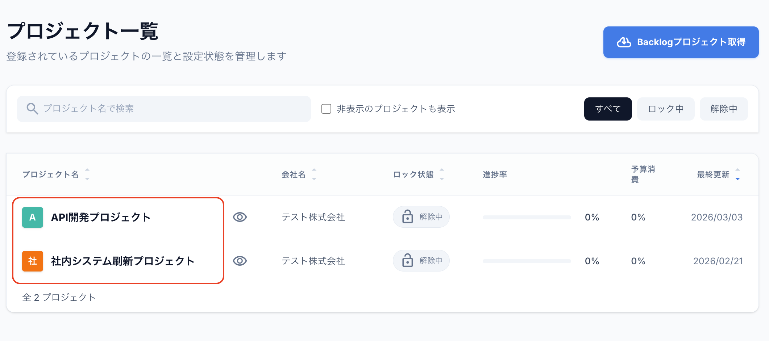The height and width of the screenshot is (341, 769).
Task: Sort projects by 最終更新 date
Action: [737, 174]
